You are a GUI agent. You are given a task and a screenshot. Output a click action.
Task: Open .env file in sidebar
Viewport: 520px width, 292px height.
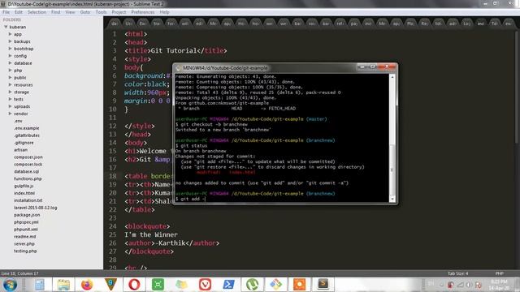pos(18,121)
